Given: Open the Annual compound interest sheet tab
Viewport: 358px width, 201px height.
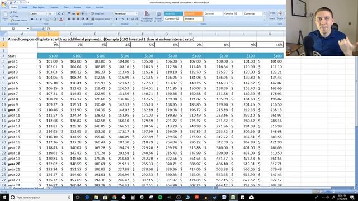Looking at the screenshot, I should point(29,188).
